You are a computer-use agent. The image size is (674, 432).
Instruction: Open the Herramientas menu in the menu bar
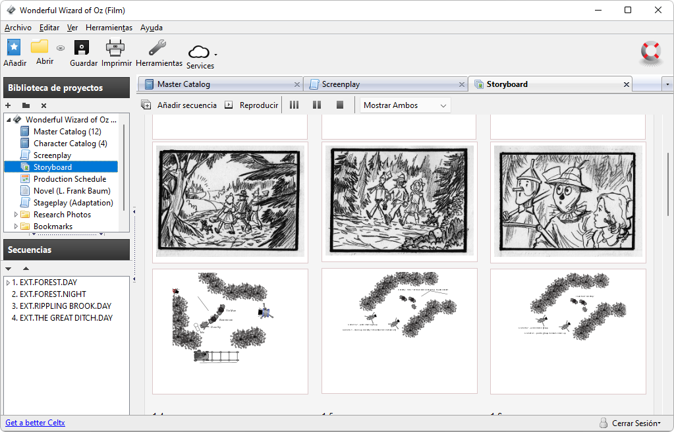point(109,28)
